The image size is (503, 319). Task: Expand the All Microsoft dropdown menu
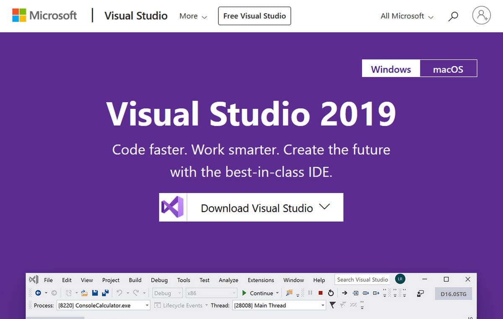pyautogui.click(x=407, y=16)
